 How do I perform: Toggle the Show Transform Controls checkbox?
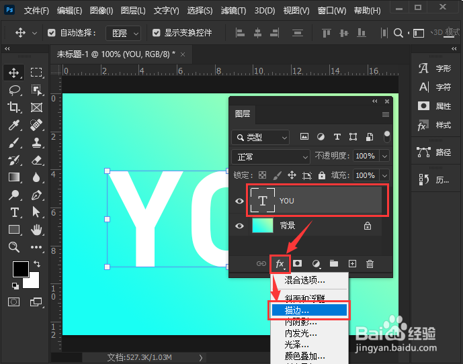tap(156, 33)
